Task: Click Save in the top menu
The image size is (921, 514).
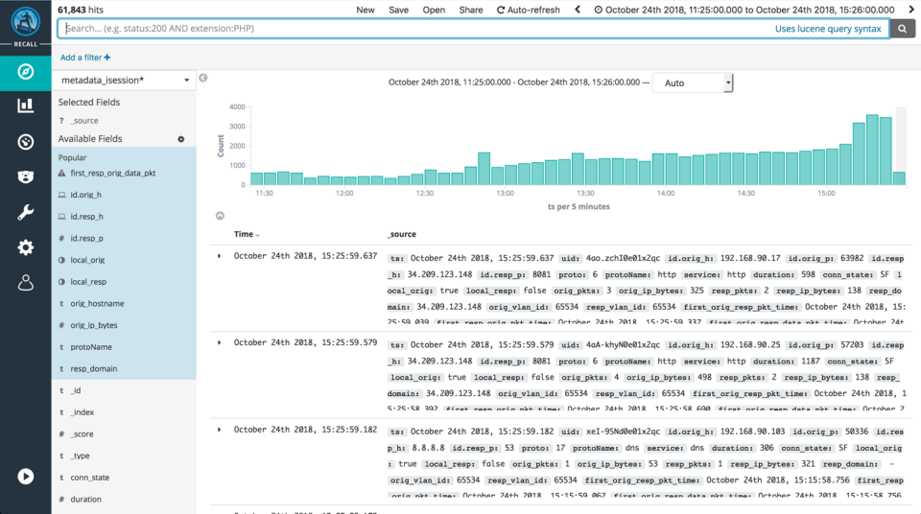Action: tap(398, 10)
